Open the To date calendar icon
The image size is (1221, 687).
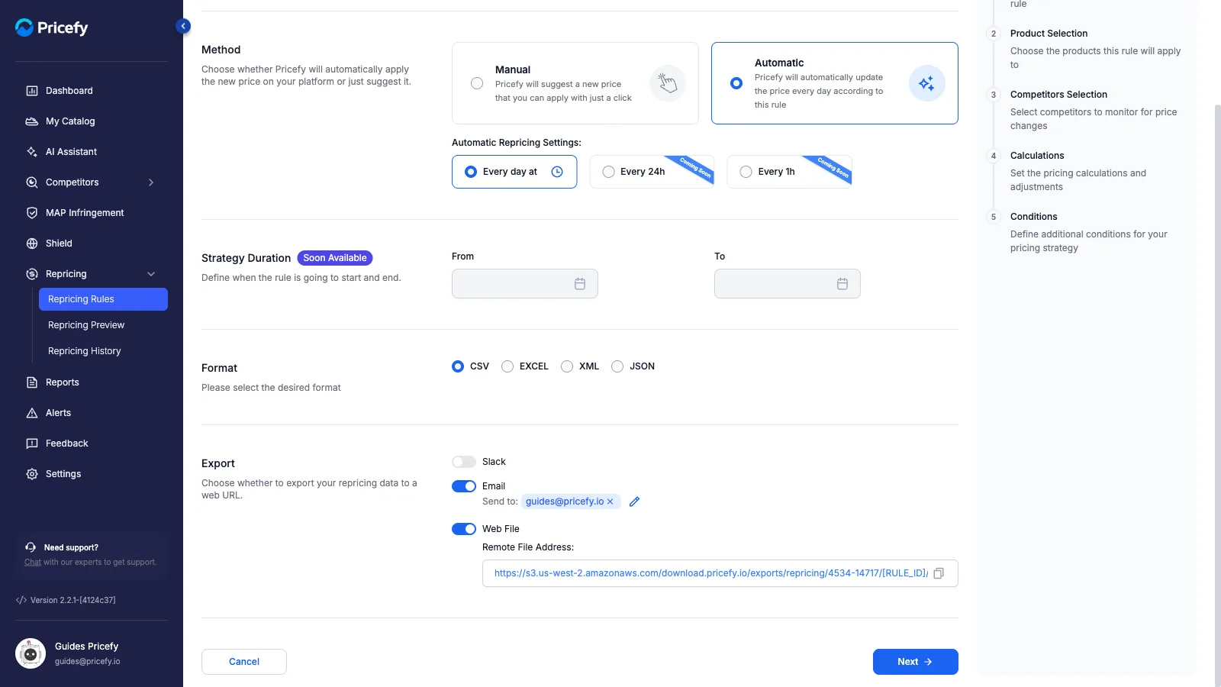[x=842, y=284]
